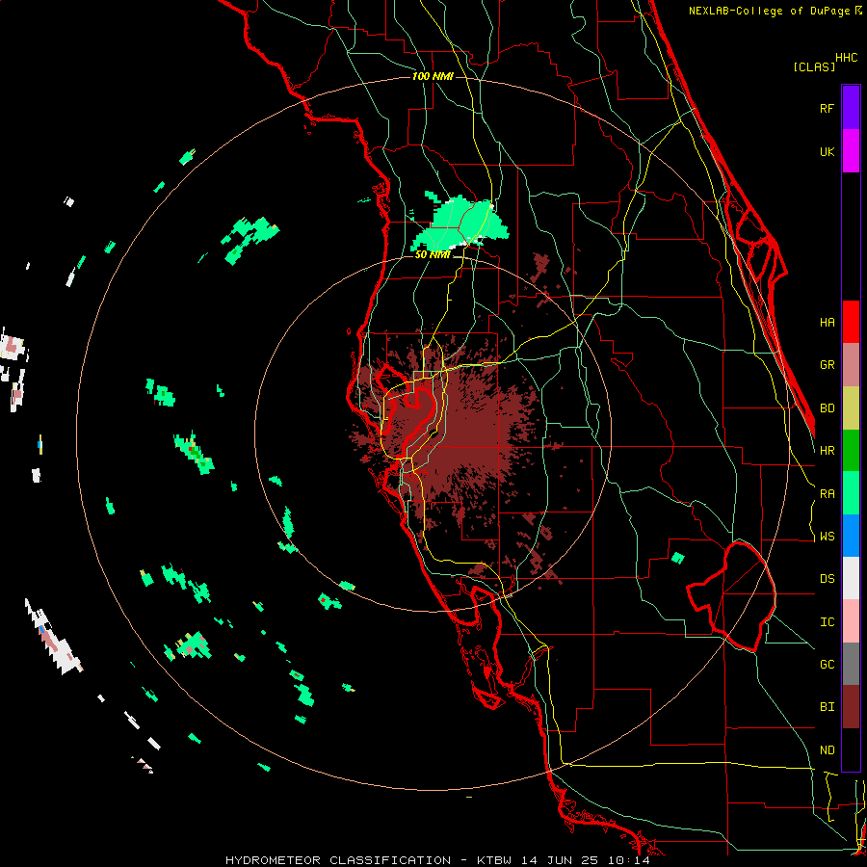This screenshot has height=867, width=867.
Task: Click the 'RF' legend label
Action: tap(827, 108)
